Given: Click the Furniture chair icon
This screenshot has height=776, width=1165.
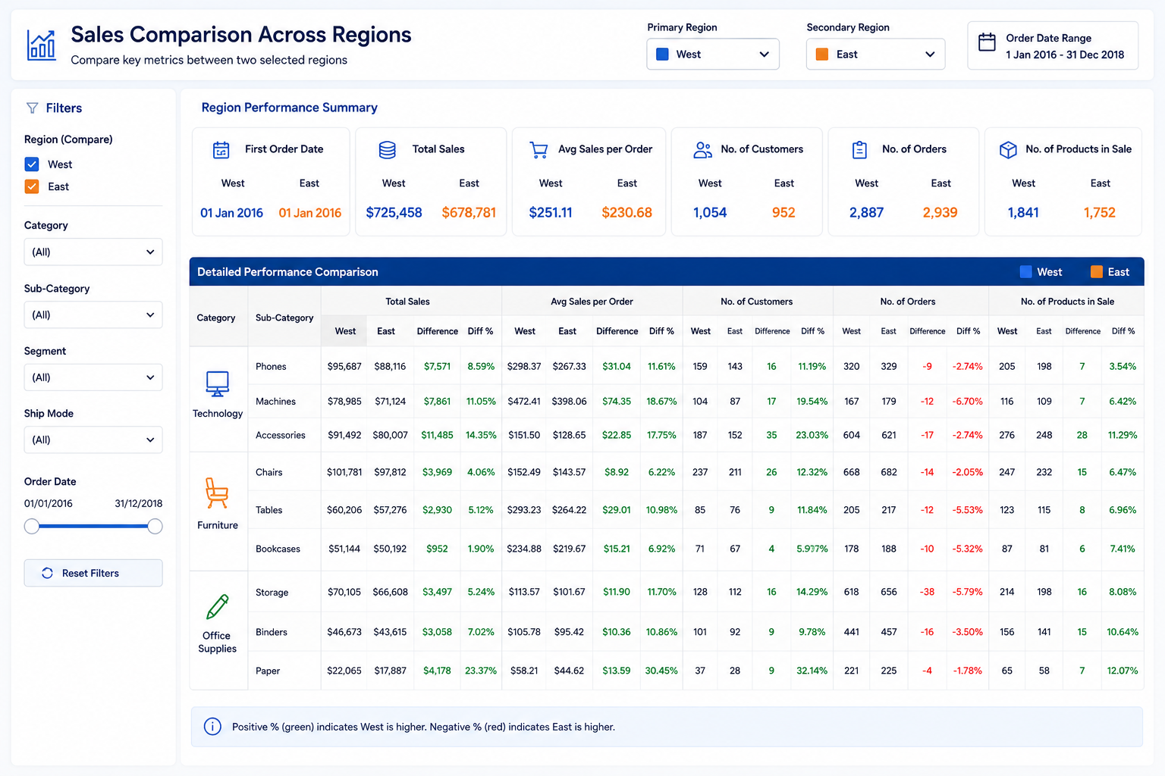Looking at the screenshot, I should tap(217, 493).
